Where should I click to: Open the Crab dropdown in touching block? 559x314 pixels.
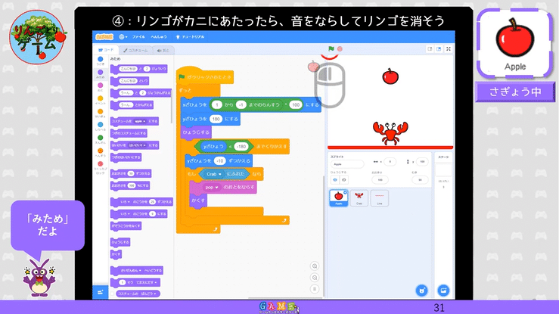[216, 173]
